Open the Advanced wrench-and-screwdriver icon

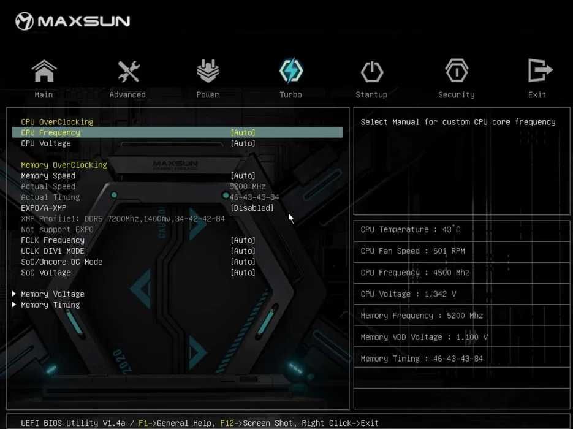[128, 71]
